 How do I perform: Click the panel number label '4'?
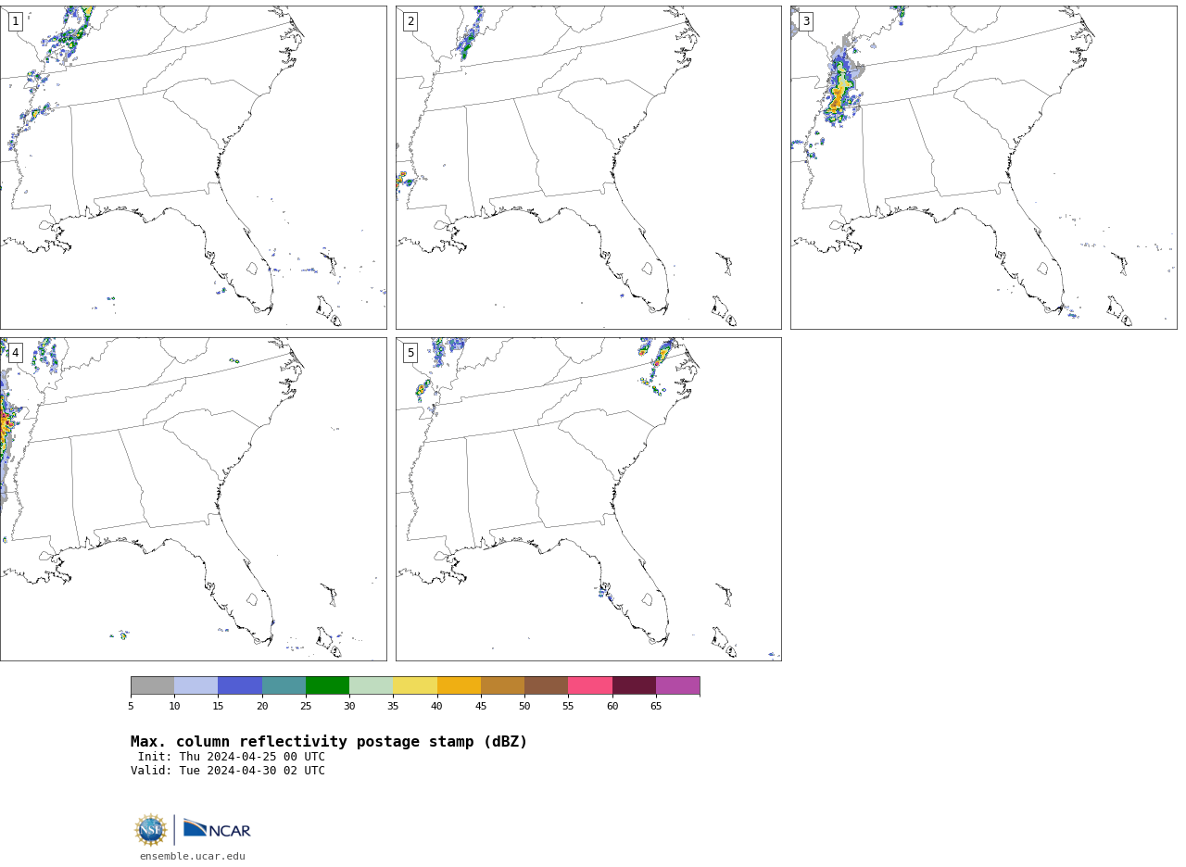[x=15, y=353]
